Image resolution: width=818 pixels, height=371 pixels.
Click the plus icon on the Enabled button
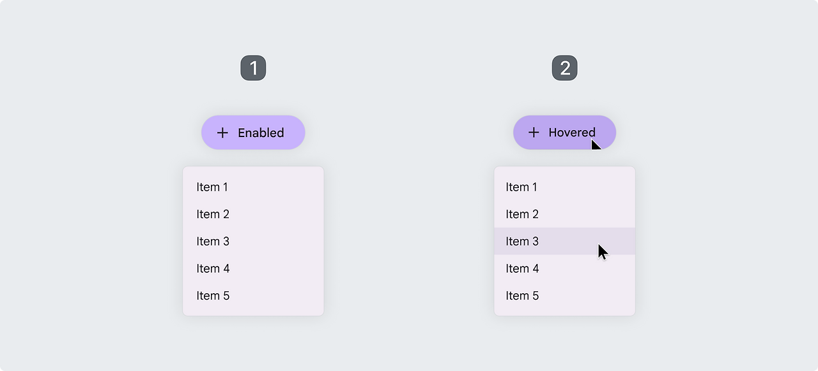[x=222, y=133]
